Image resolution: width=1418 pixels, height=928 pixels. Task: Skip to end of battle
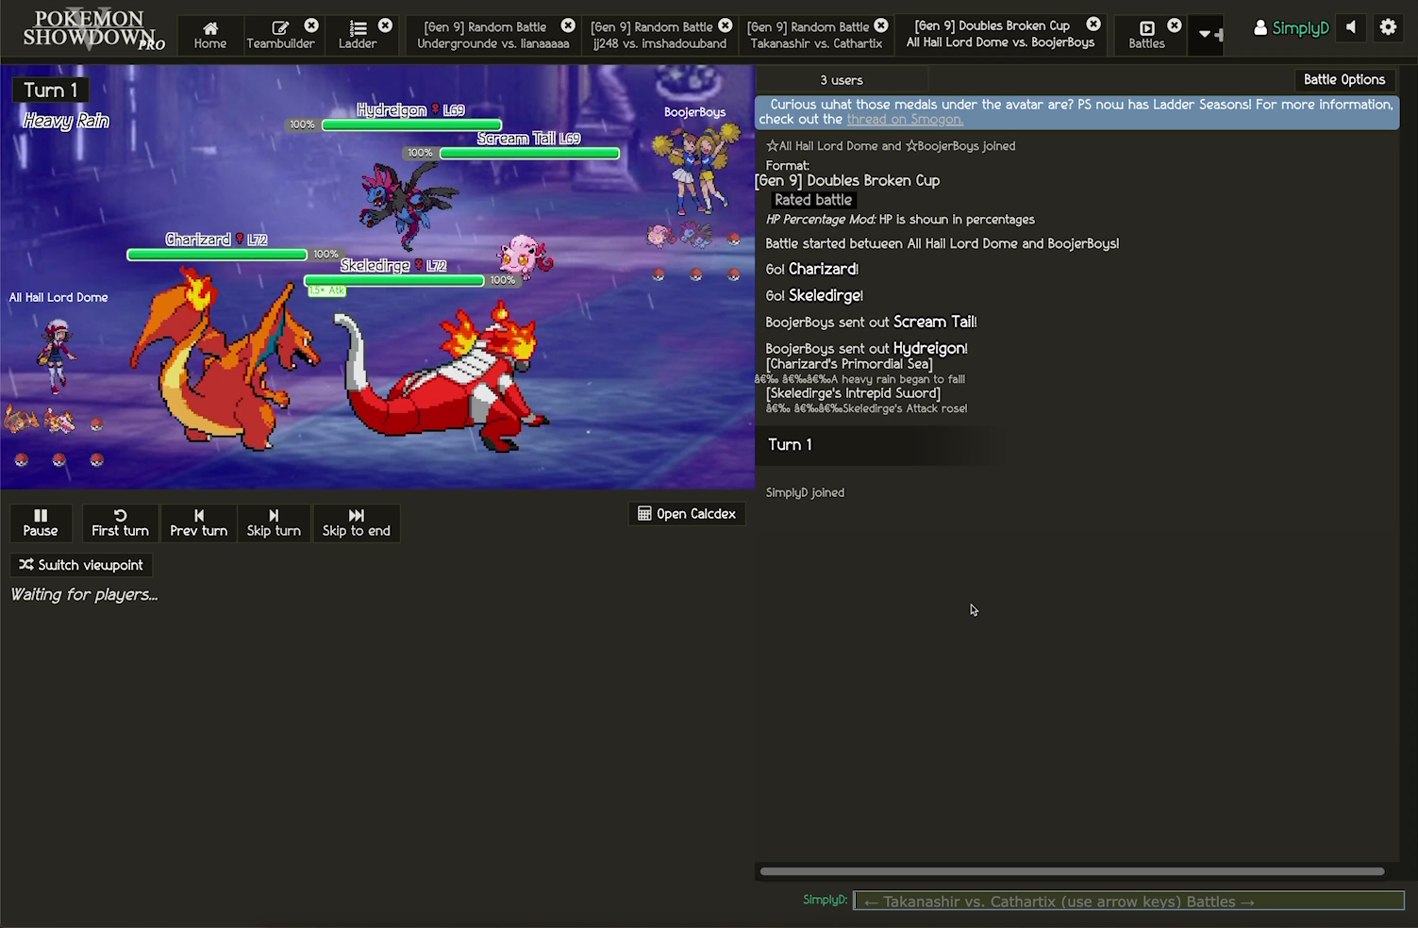(x=356, y=522)
